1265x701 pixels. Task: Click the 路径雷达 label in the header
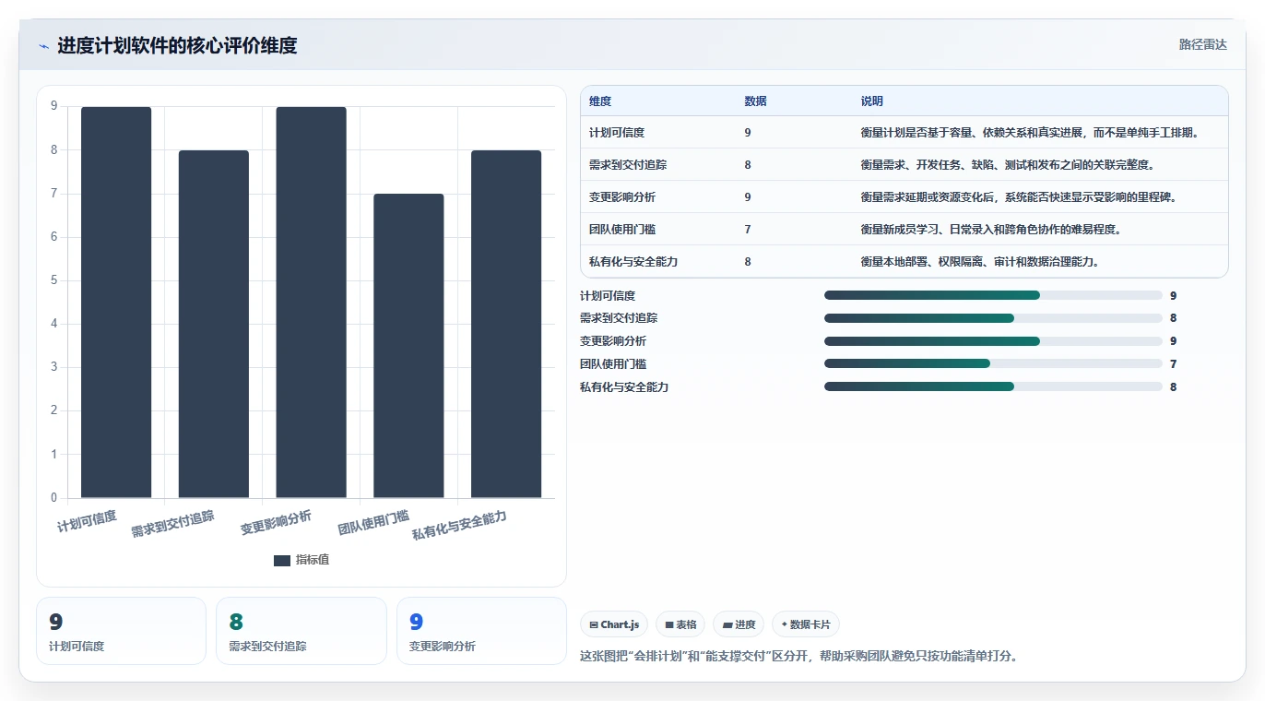tap(1202, 44)
